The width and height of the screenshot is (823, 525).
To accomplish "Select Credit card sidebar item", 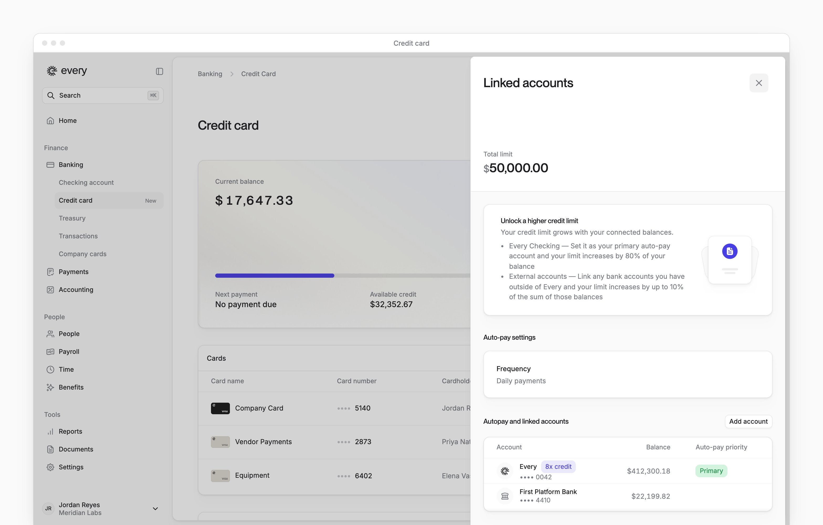I will [x=109, y=201].
